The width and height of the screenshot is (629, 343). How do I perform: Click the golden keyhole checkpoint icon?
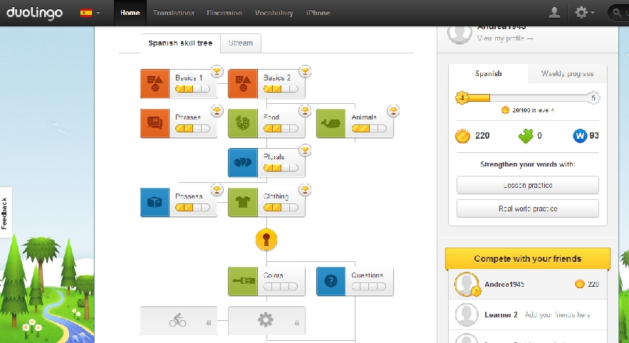(x=266, y=239)
